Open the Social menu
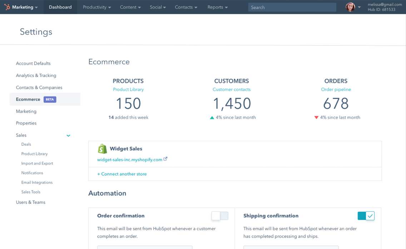 (157, 7)
